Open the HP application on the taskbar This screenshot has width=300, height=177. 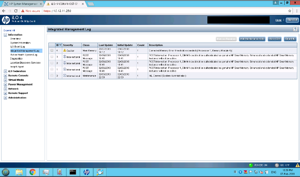point(87,172)
